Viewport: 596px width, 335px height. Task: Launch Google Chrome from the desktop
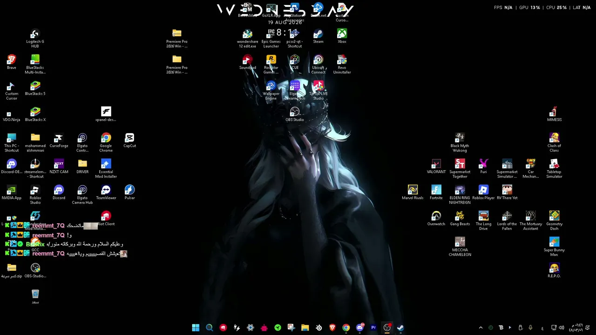pyautogui.click(x=106, y=143)
